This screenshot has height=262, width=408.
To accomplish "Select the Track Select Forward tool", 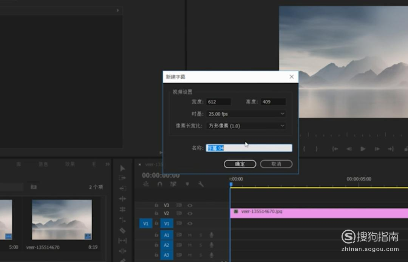I will pyautogui.click(x=122, y=178).
